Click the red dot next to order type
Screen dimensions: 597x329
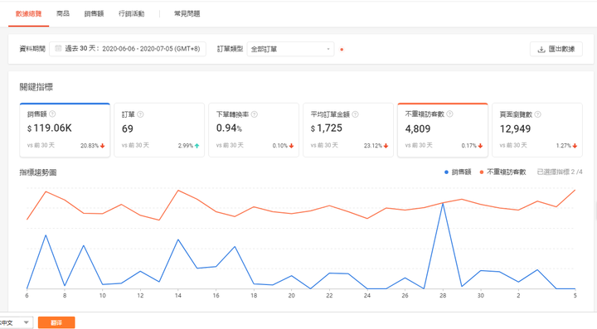[x=342, y=50]
